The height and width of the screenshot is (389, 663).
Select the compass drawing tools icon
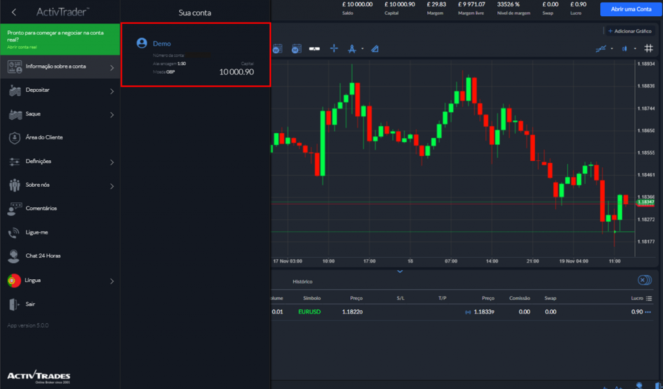352,49
